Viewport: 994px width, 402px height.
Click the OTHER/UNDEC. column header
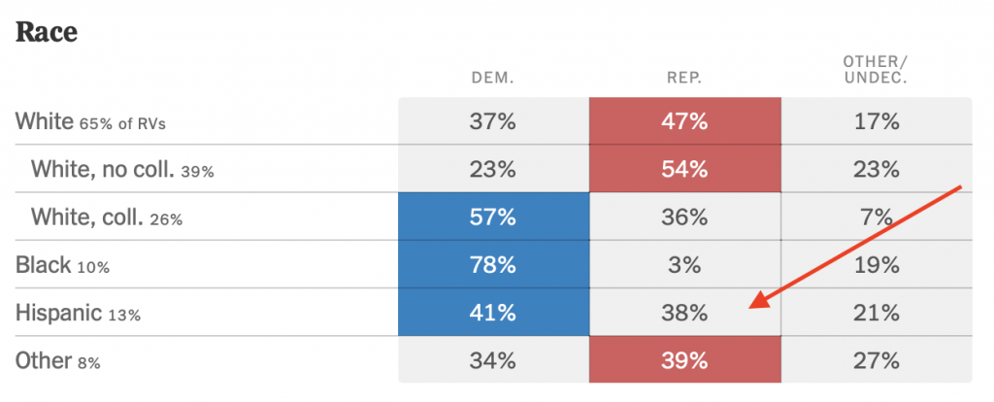pyautogui.click(x=876, y=71)
